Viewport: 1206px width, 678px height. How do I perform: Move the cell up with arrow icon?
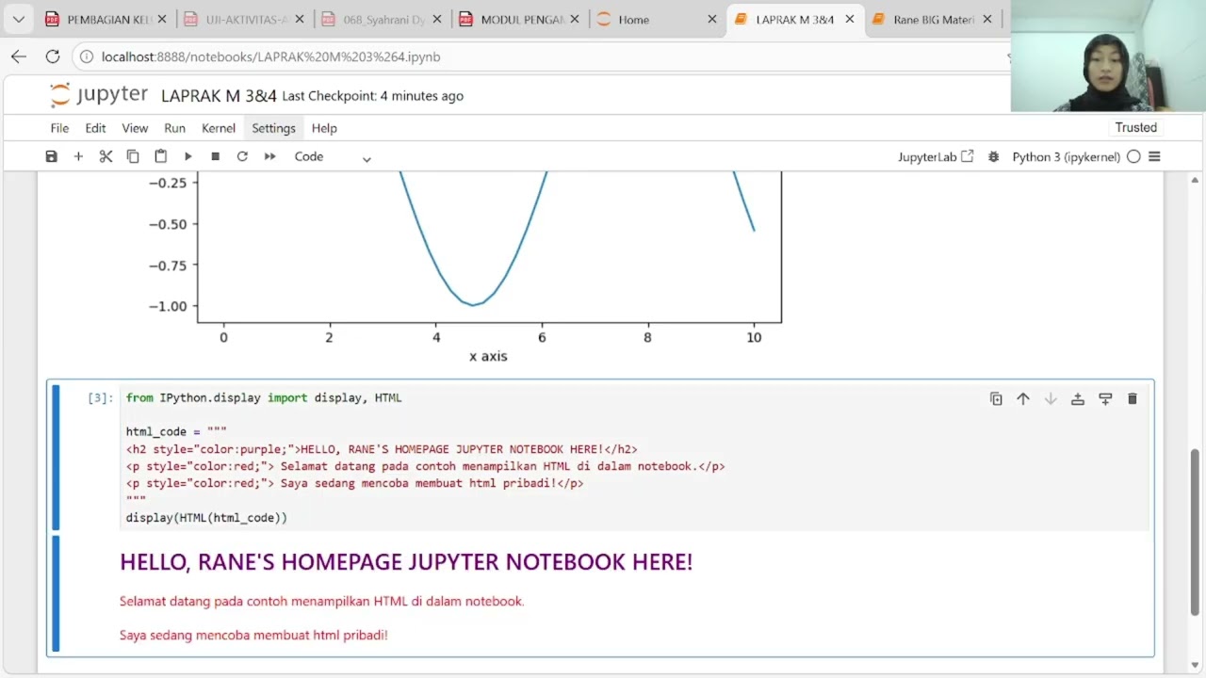(x=1023, y=399)
